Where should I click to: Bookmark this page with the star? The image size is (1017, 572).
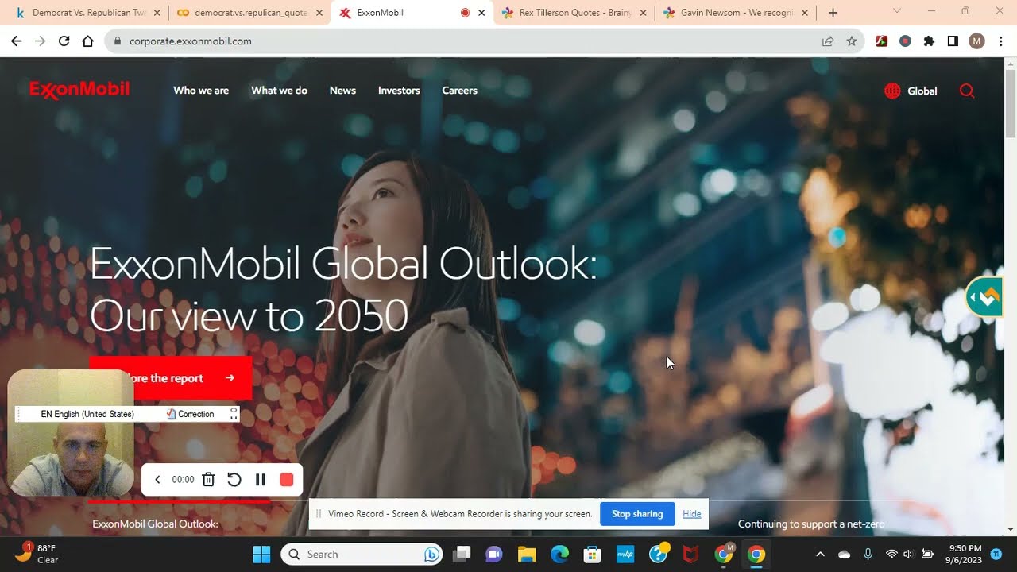pos(852,41)
